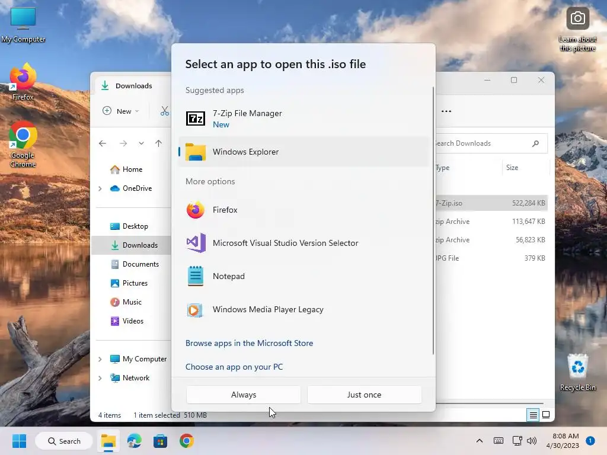Image resolution: width=607 pixels, height=455 pixels.
Task: Select Windows Media Player Legacy
Action: click(304, 309)
